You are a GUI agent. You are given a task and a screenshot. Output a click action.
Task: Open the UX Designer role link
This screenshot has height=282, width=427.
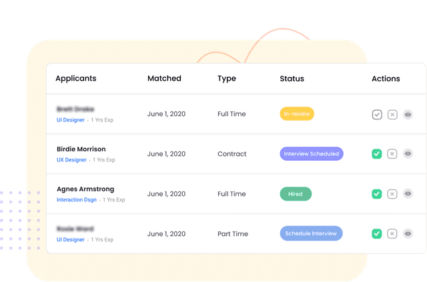point(71,160)
